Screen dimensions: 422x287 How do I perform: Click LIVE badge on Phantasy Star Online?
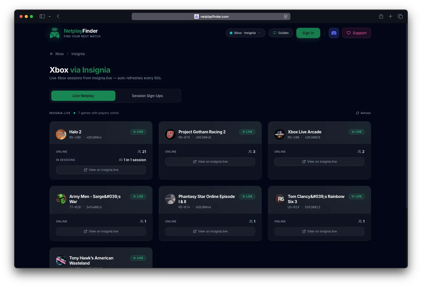pos(247,196)
